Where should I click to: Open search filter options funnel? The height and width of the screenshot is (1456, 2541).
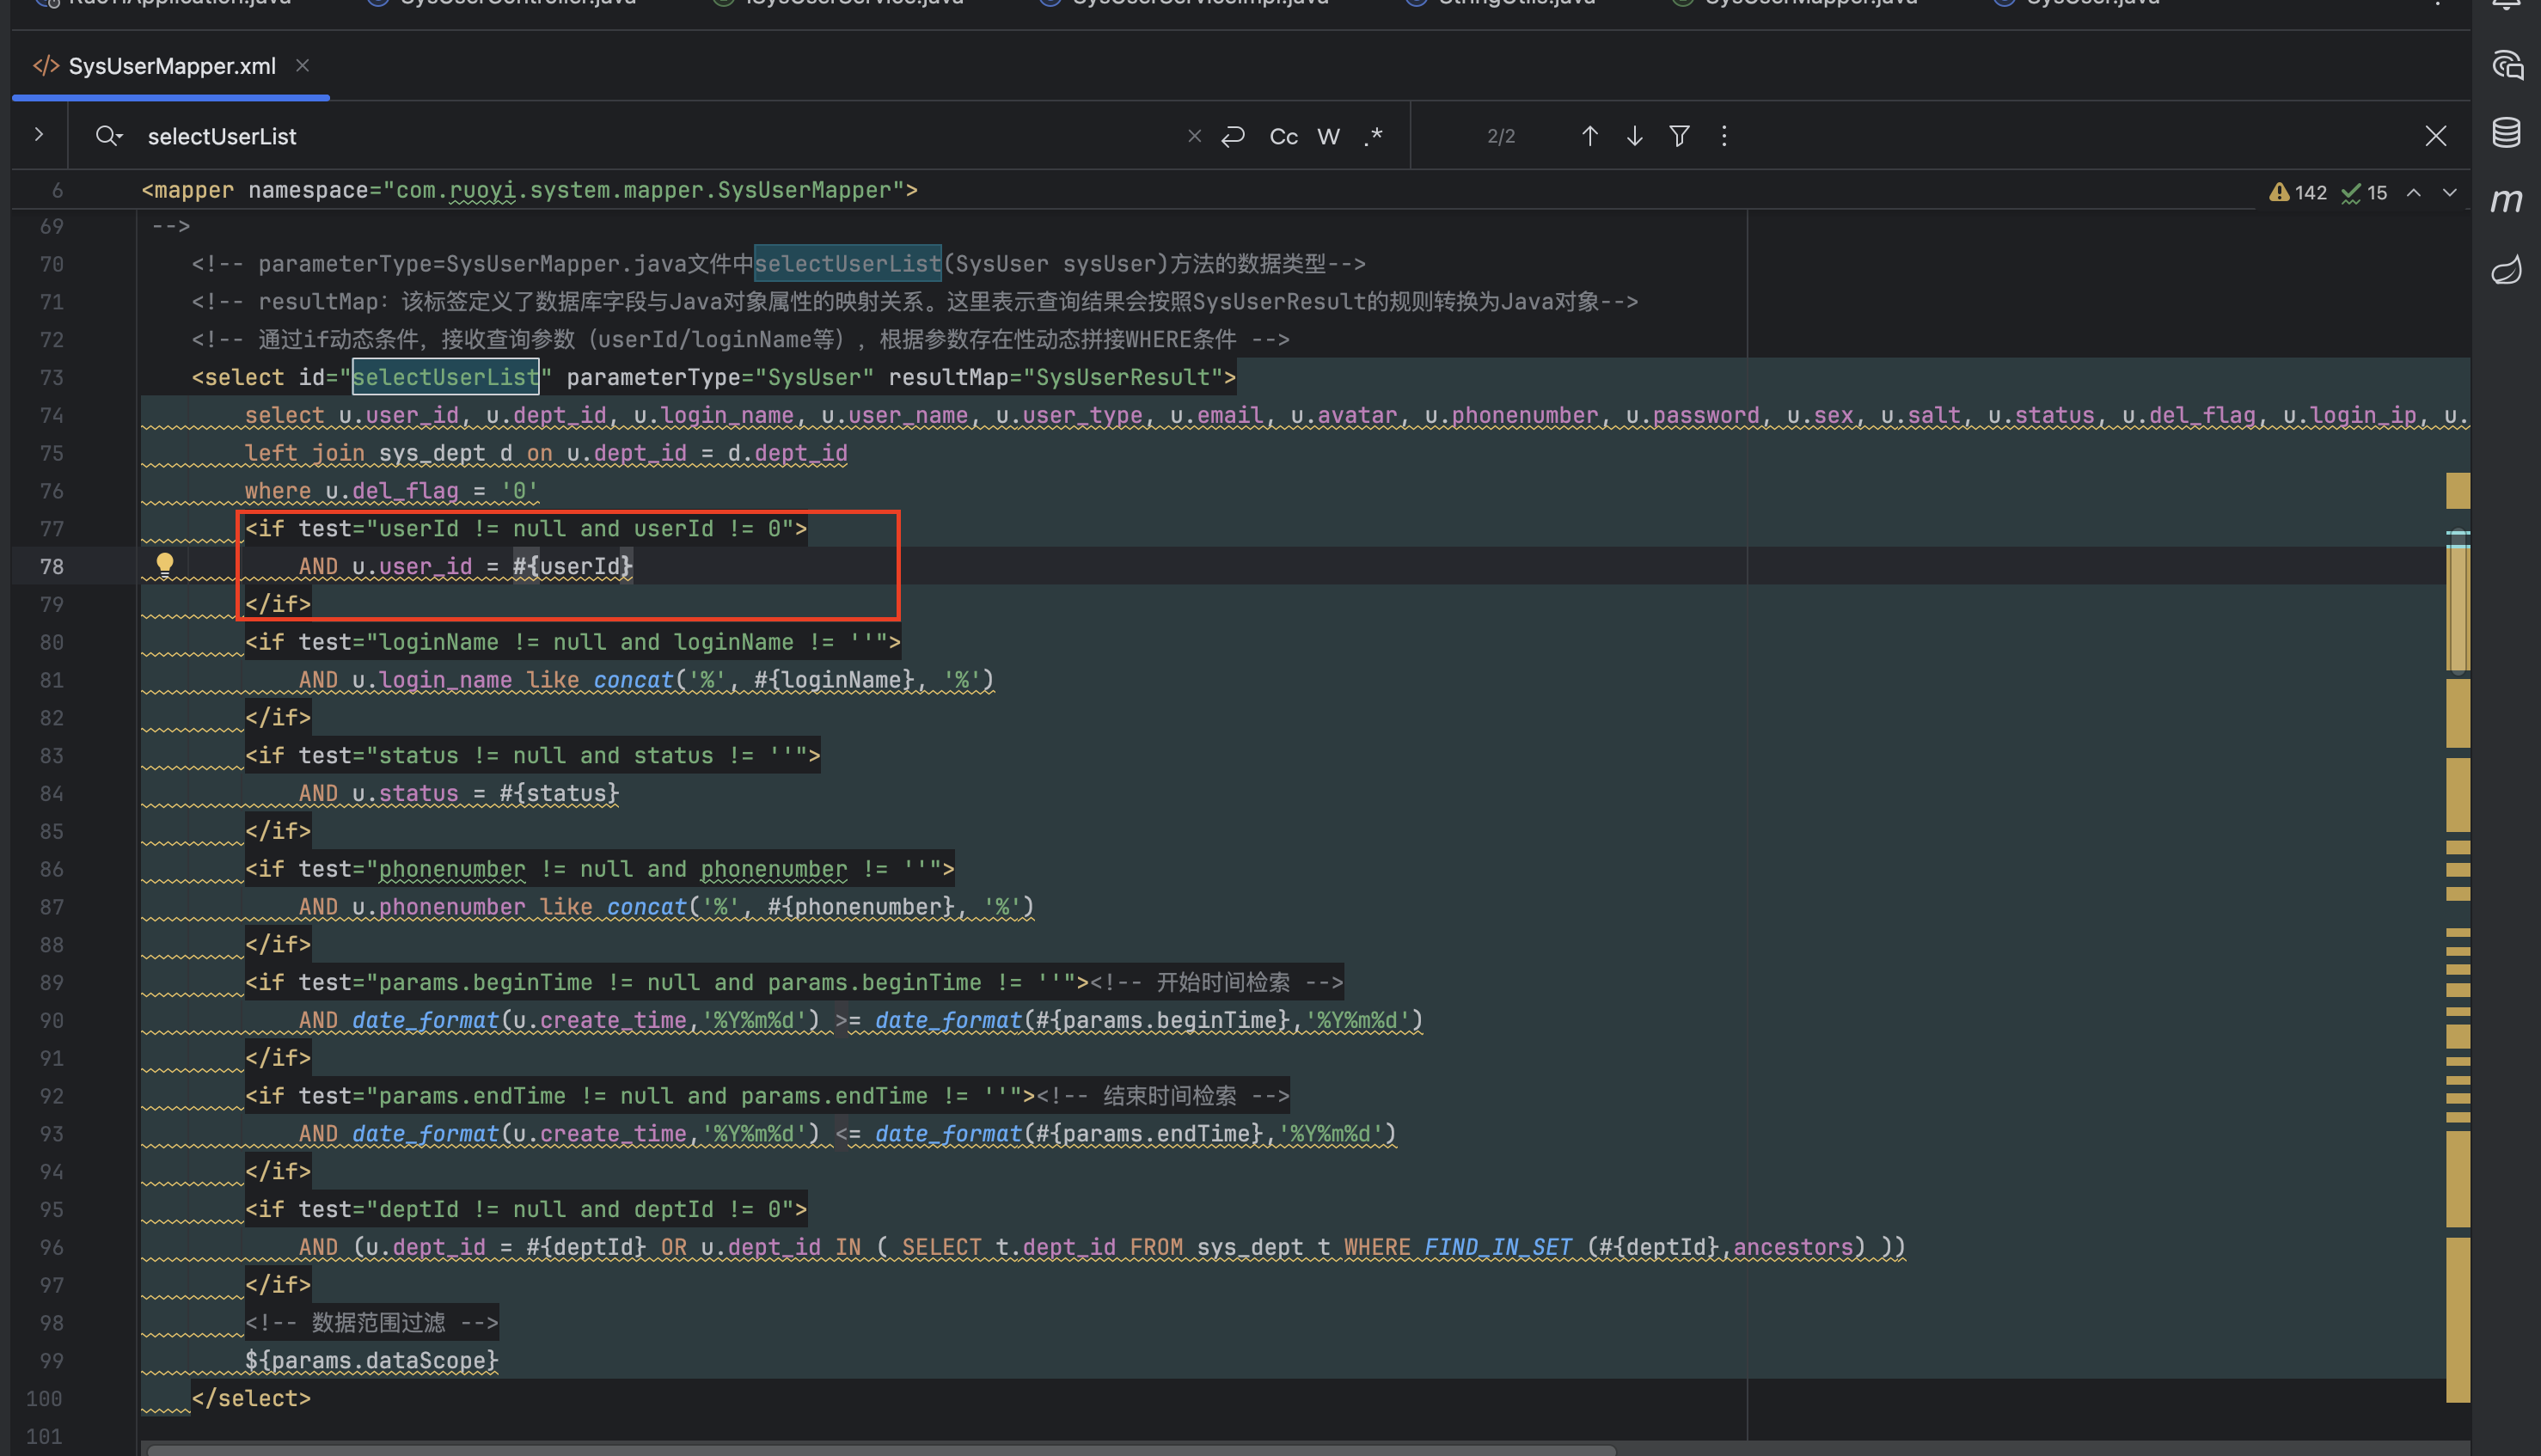pos(1679,136)
